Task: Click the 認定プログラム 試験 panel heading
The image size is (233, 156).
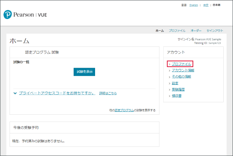Action: coord(42,52)
